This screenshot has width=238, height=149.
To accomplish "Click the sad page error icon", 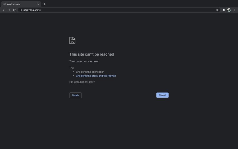I will [72, 40].
